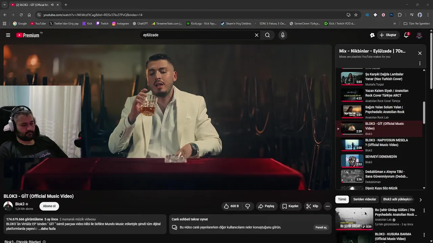Viewport: 433px width, 243px height.
Task: Open the Mix playlist options menu
Action: click(420, 63)
